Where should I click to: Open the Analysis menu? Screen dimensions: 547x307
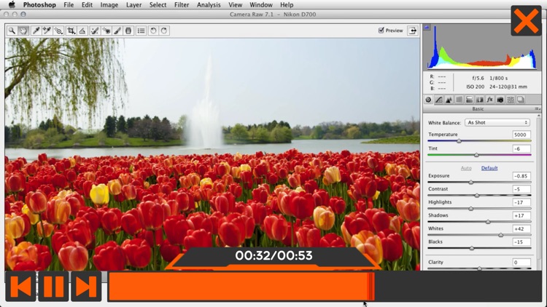tap(209, 5)
